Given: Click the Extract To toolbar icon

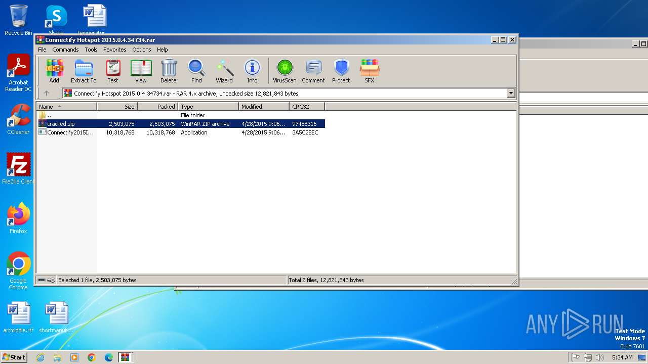Looking at the screenshot, I should (84, 71).
